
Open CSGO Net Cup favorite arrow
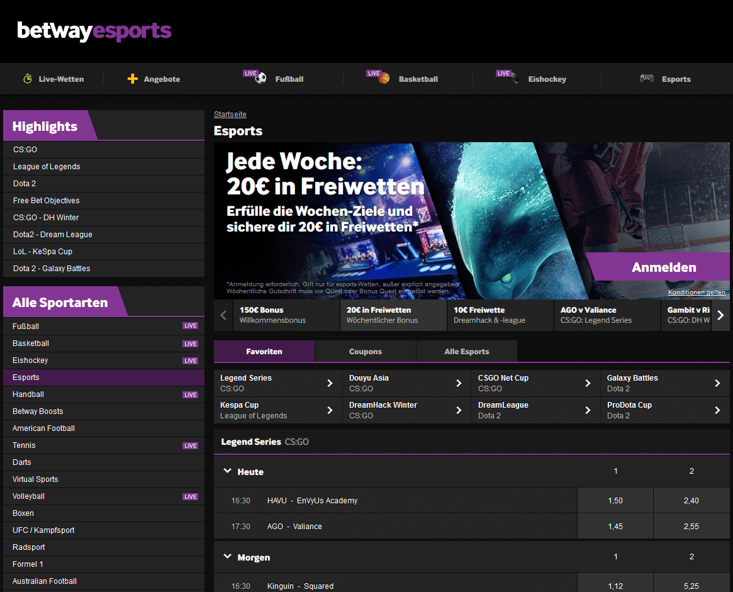tap(588, 383)
